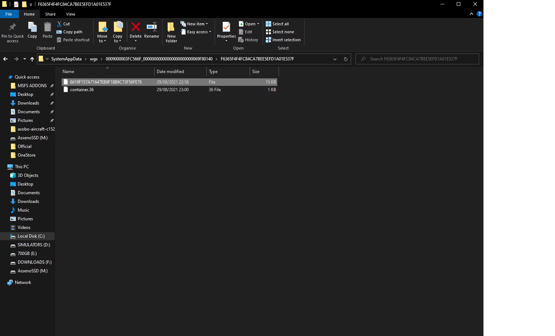Click the History ribbon command
The width and height of the screenshot is (555, 336).
coord(248,40)
